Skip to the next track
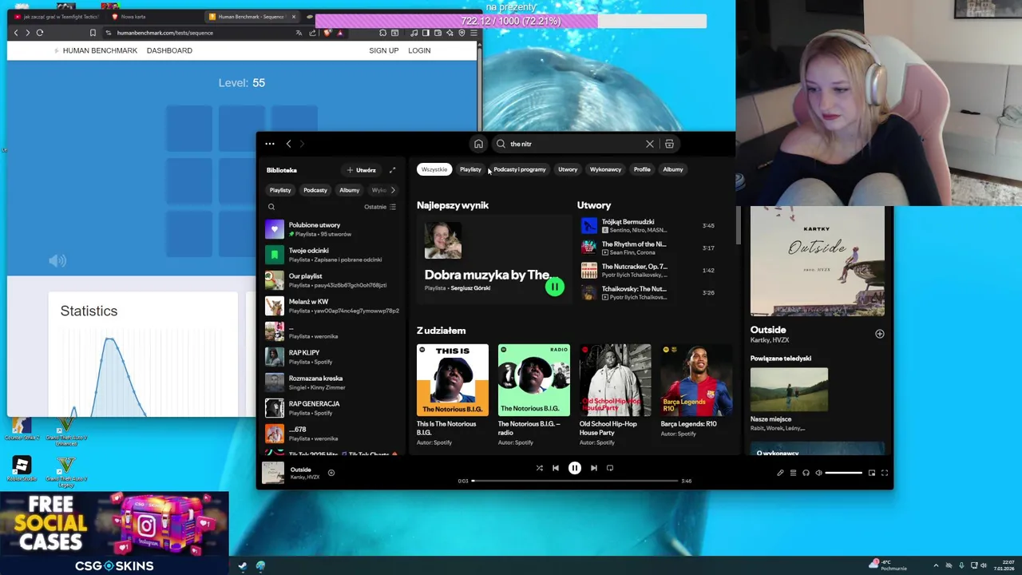This screenshot has height=575, width=1022. tap(594, 468)
